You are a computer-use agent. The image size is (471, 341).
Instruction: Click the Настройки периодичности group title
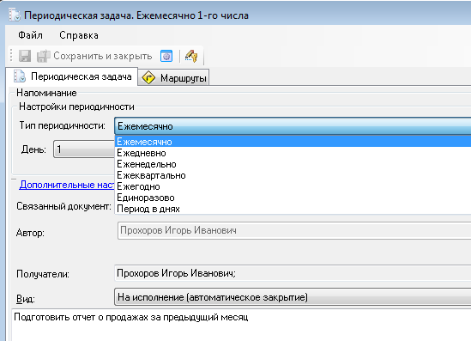pyautogui.click(x=76, y=107)
